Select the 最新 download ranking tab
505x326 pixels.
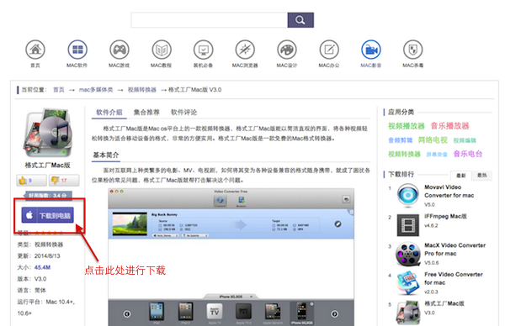pos(461,176)
